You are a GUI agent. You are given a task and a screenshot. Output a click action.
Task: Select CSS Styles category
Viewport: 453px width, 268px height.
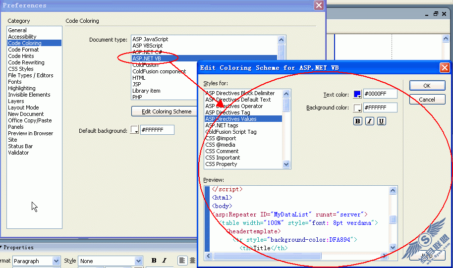21,69
